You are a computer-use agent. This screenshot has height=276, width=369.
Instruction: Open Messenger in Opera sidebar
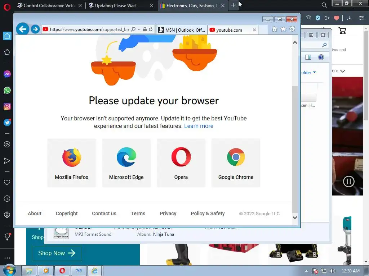tap(7, 74)
